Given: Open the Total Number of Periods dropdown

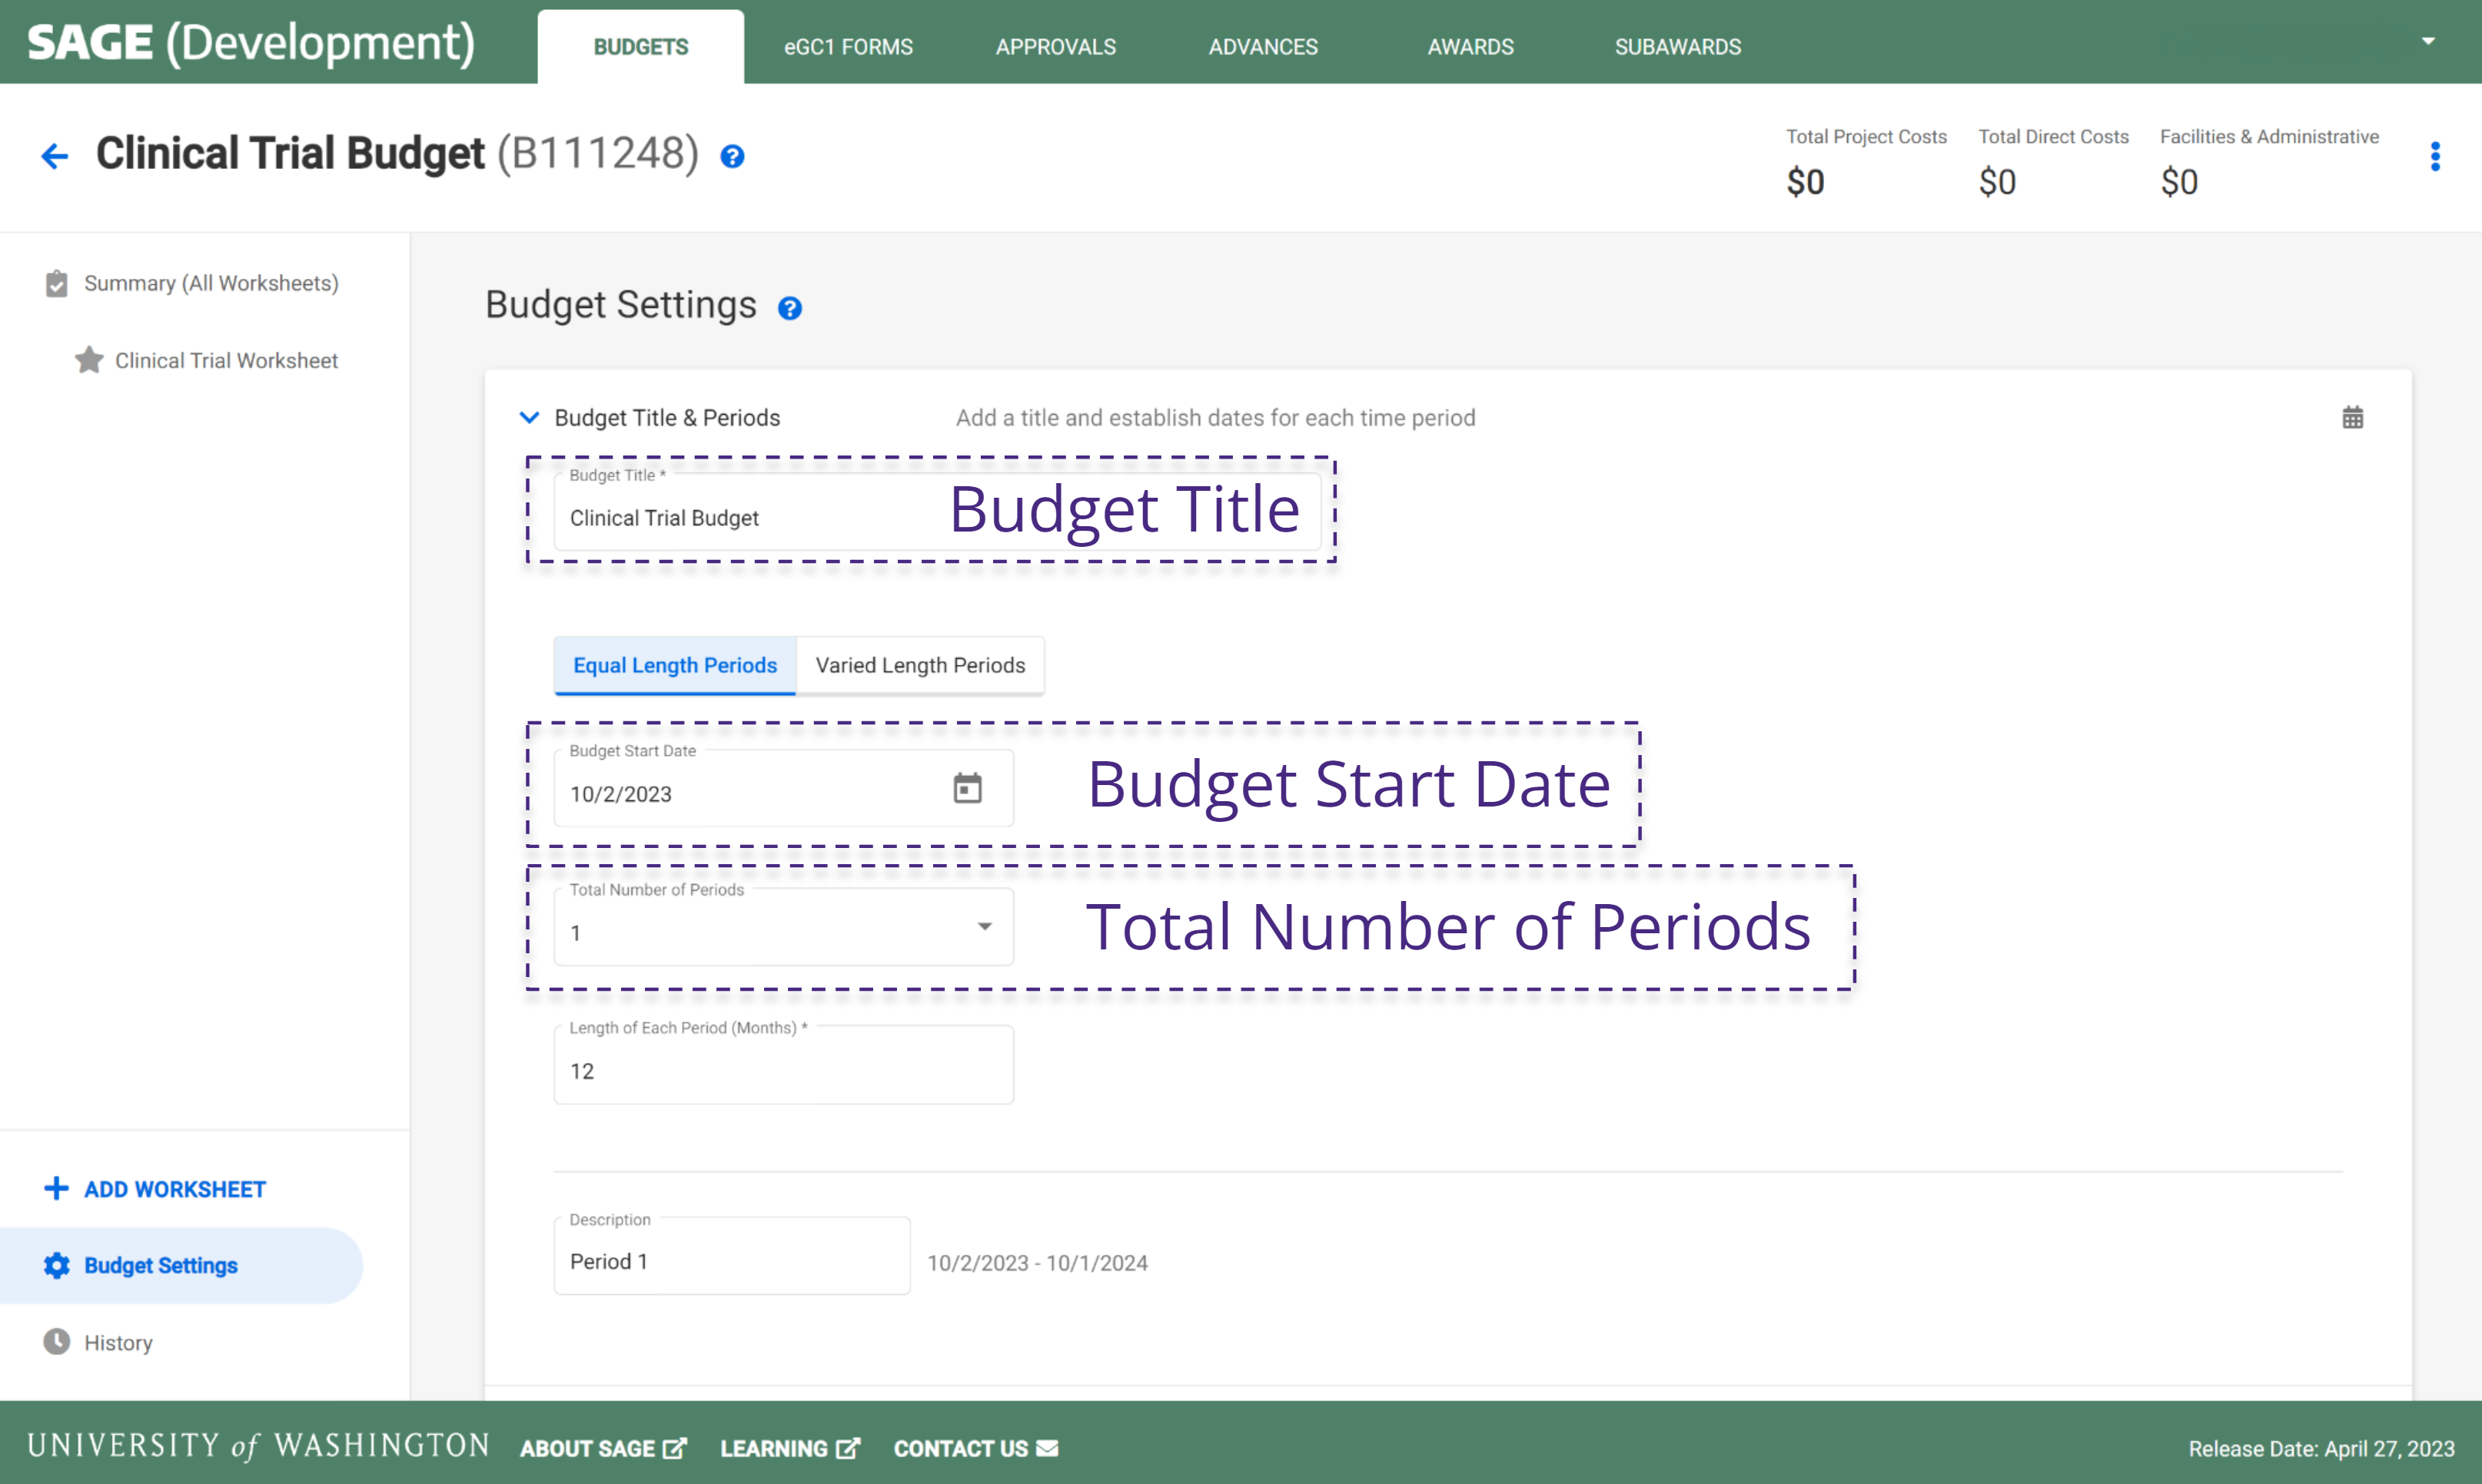Looking at the screenshot, I should click(783, 929).
